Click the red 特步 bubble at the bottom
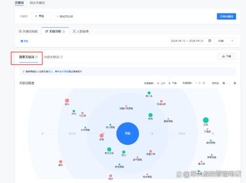Viewport: 246px width, 183px height. (x=111, y=176)
